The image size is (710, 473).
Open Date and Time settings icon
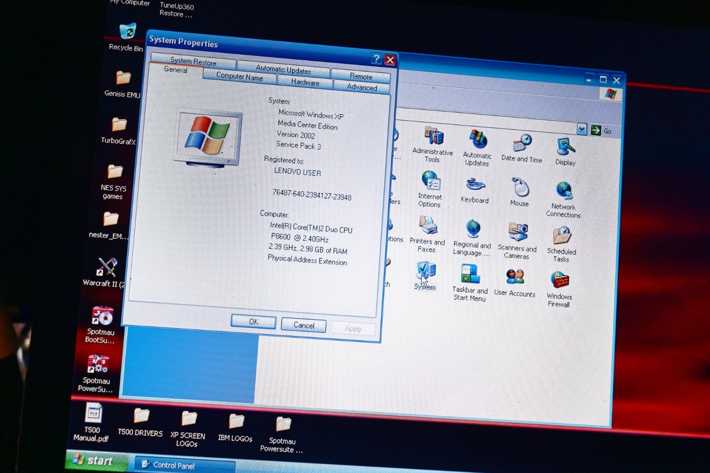[x=522, y=149]
